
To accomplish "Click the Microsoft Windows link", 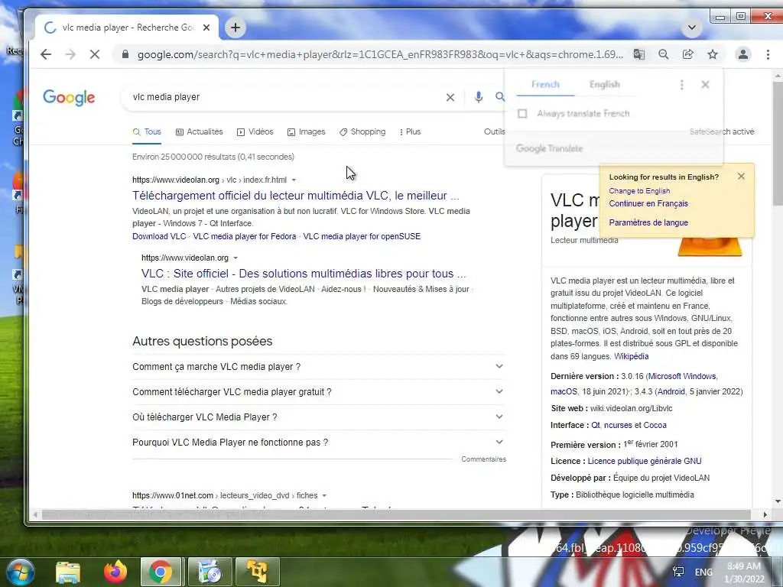I will coord(682,376).
